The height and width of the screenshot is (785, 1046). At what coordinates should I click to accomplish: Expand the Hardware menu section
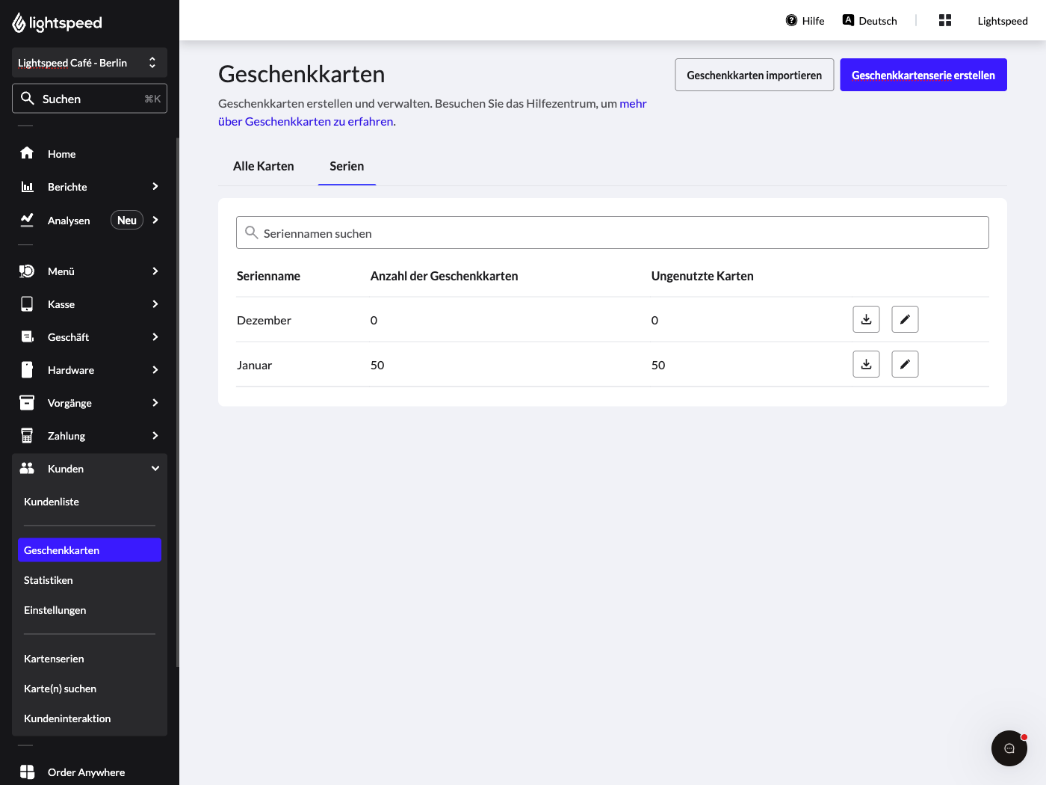point(90,369)
